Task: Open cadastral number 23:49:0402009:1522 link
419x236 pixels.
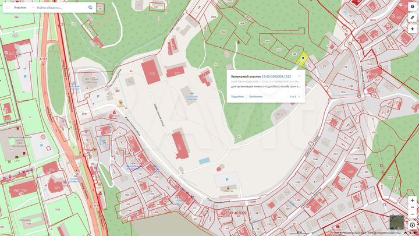Action: tap(276, 76)
